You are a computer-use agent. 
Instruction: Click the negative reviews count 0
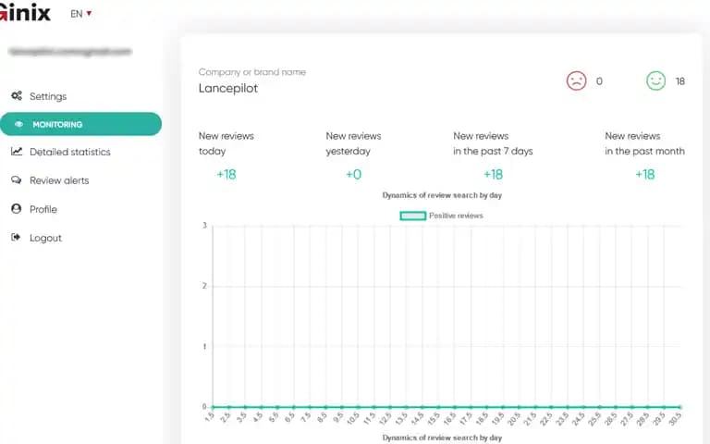click(x=599, y=81)
